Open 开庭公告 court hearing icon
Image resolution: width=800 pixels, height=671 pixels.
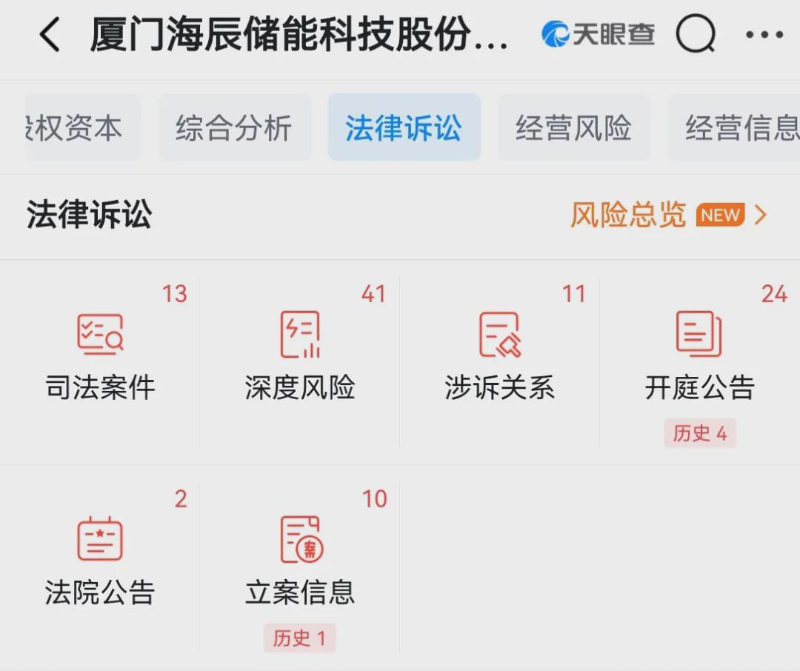[699, 335]
